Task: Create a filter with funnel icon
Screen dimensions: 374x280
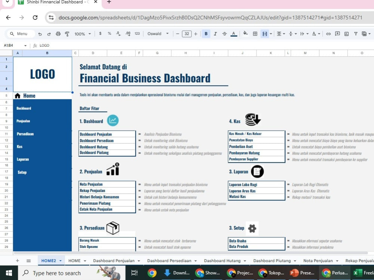Action: [x=356, y=34]
